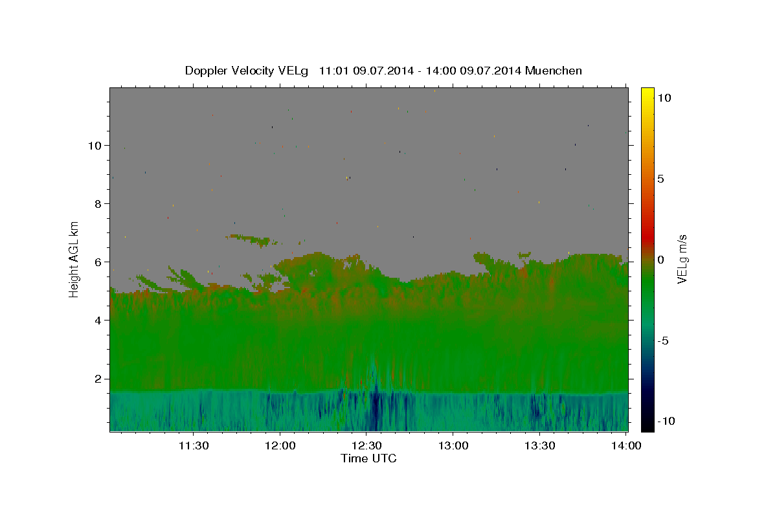This screenshot has height=518, width=777.
Task: Click the colorbar tick label '5'
Action: coord(660,179)
